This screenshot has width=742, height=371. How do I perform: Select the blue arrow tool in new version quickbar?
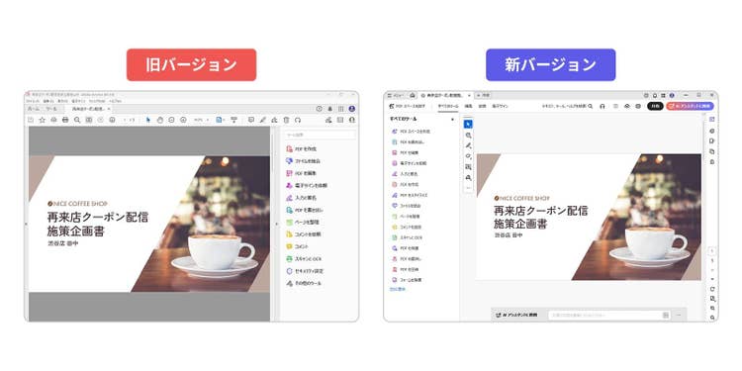coord(468,124)
